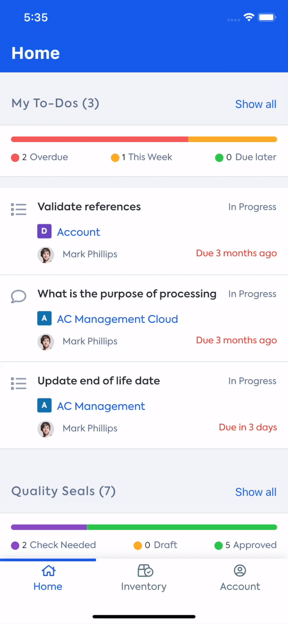The height and width of the screenshot is (624, 288).
Task: Open the Inventory icon in bottom bar
Action: pyautogui.click(x=145, y=571)
